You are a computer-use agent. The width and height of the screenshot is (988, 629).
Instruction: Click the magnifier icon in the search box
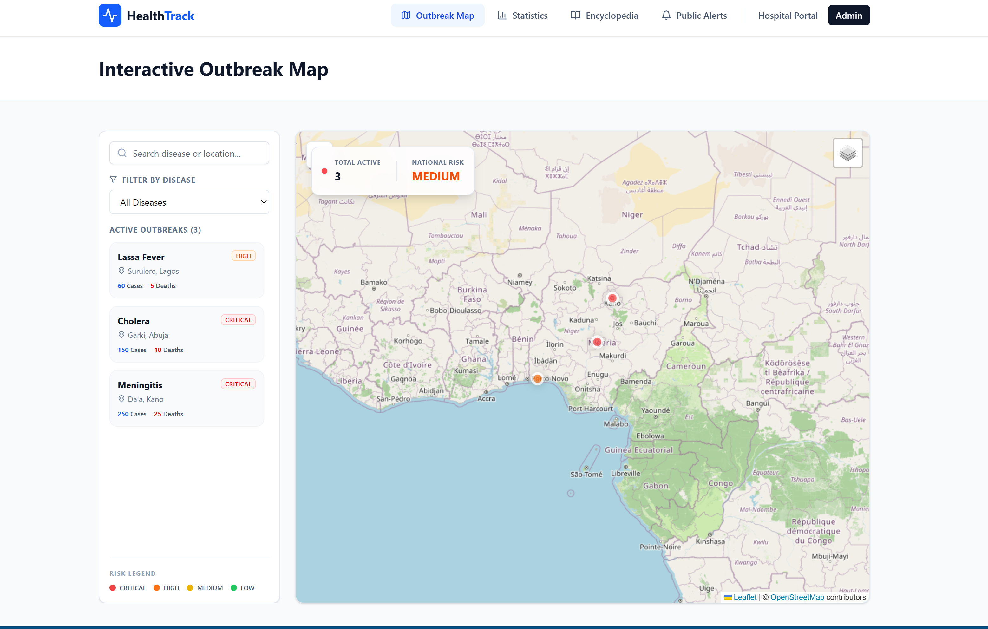[x=122, y=153]
